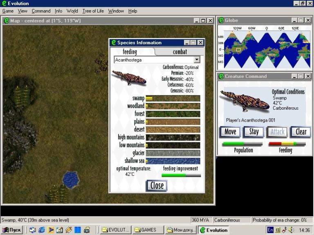Click the Acanthostega picture in Species Information
314x235 pixels.
[x=129, y=78]
